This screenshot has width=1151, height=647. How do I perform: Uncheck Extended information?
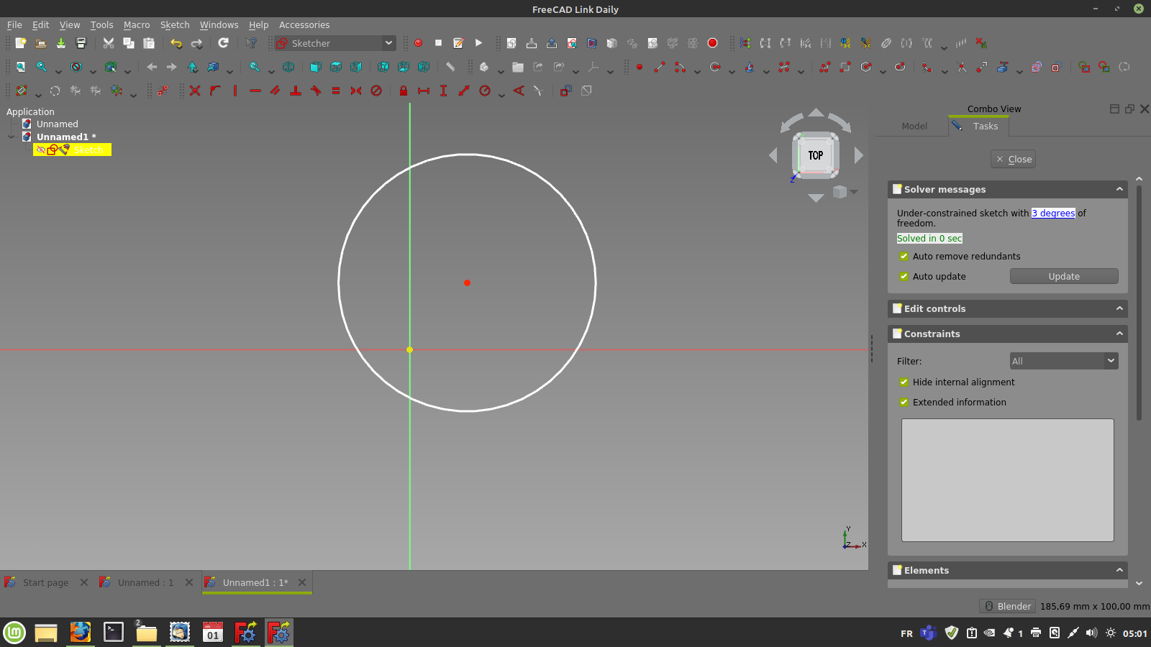click(904, 402)
